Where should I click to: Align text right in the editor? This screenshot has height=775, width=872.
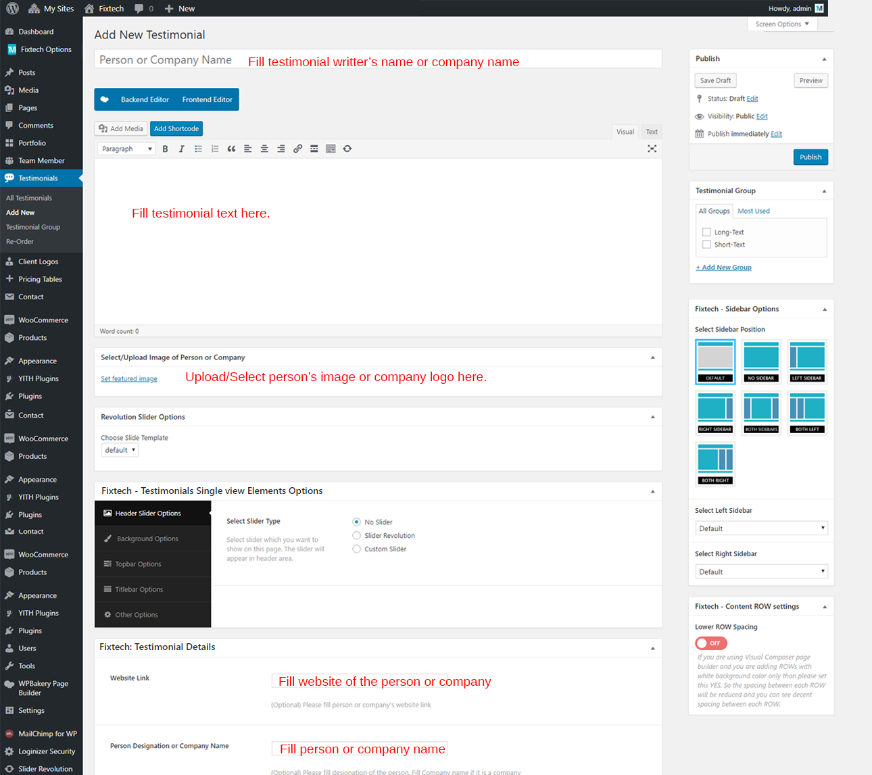click(281, 149)
